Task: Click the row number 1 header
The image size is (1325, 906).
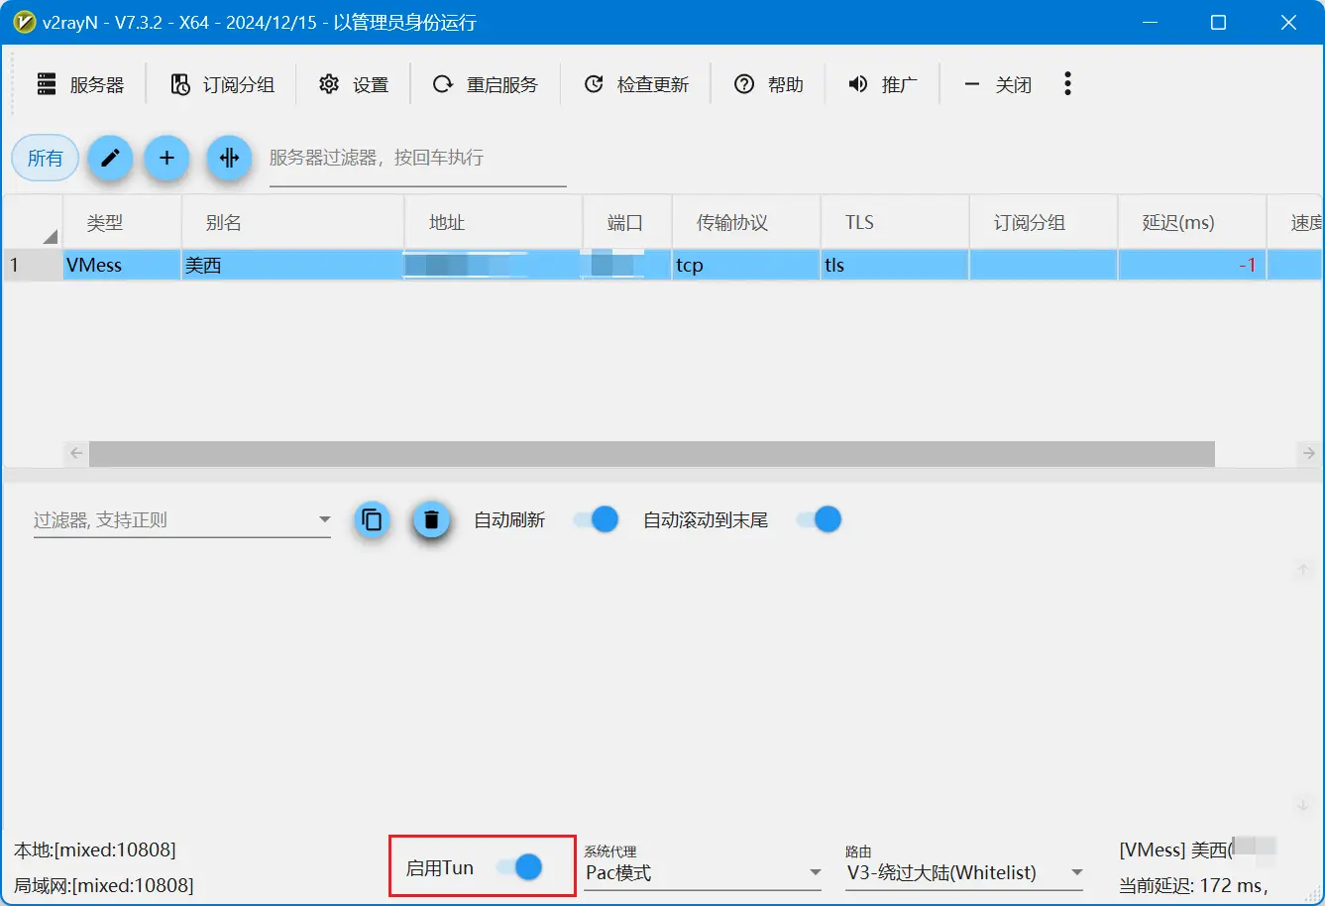Action: click(33, 266)
